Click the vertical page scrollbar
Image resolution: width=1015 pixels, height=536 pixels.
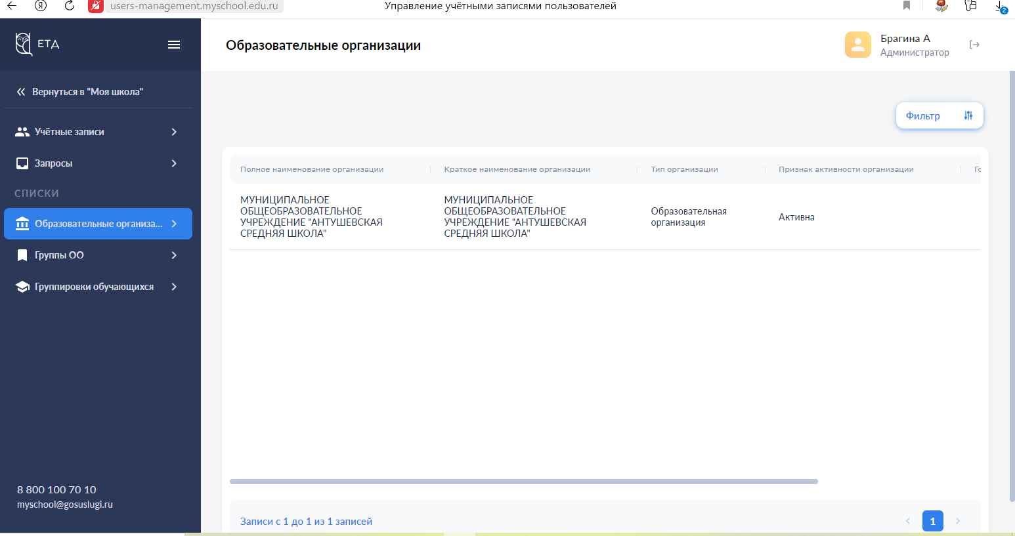pos(1012,286)
